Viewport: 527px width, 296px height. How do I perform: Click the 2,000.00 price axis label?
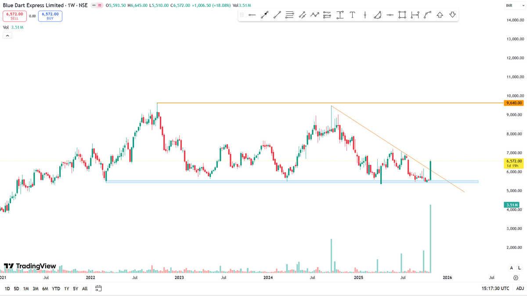coord(514,248)
